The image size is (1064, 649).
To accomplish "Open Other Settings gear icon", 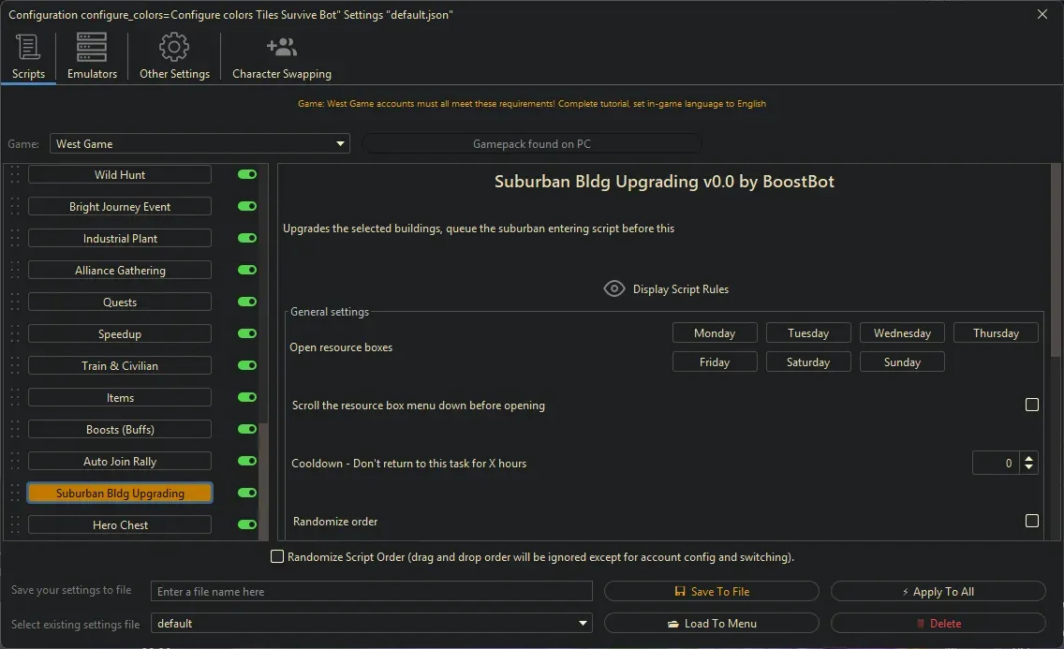I will pos(174,47).
